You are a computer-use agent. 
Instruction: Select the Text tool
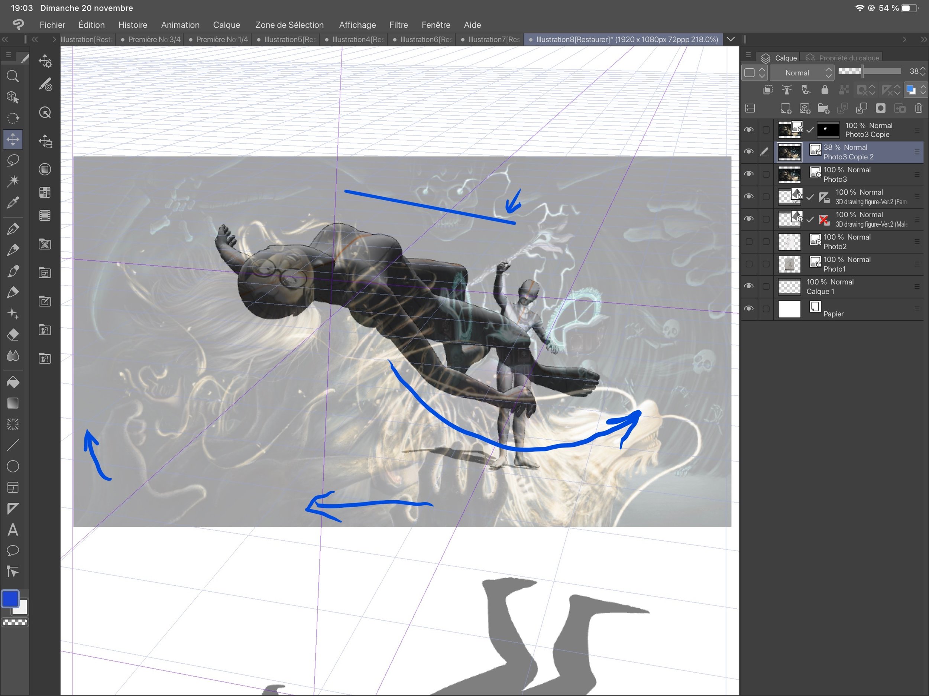[13, 530]
